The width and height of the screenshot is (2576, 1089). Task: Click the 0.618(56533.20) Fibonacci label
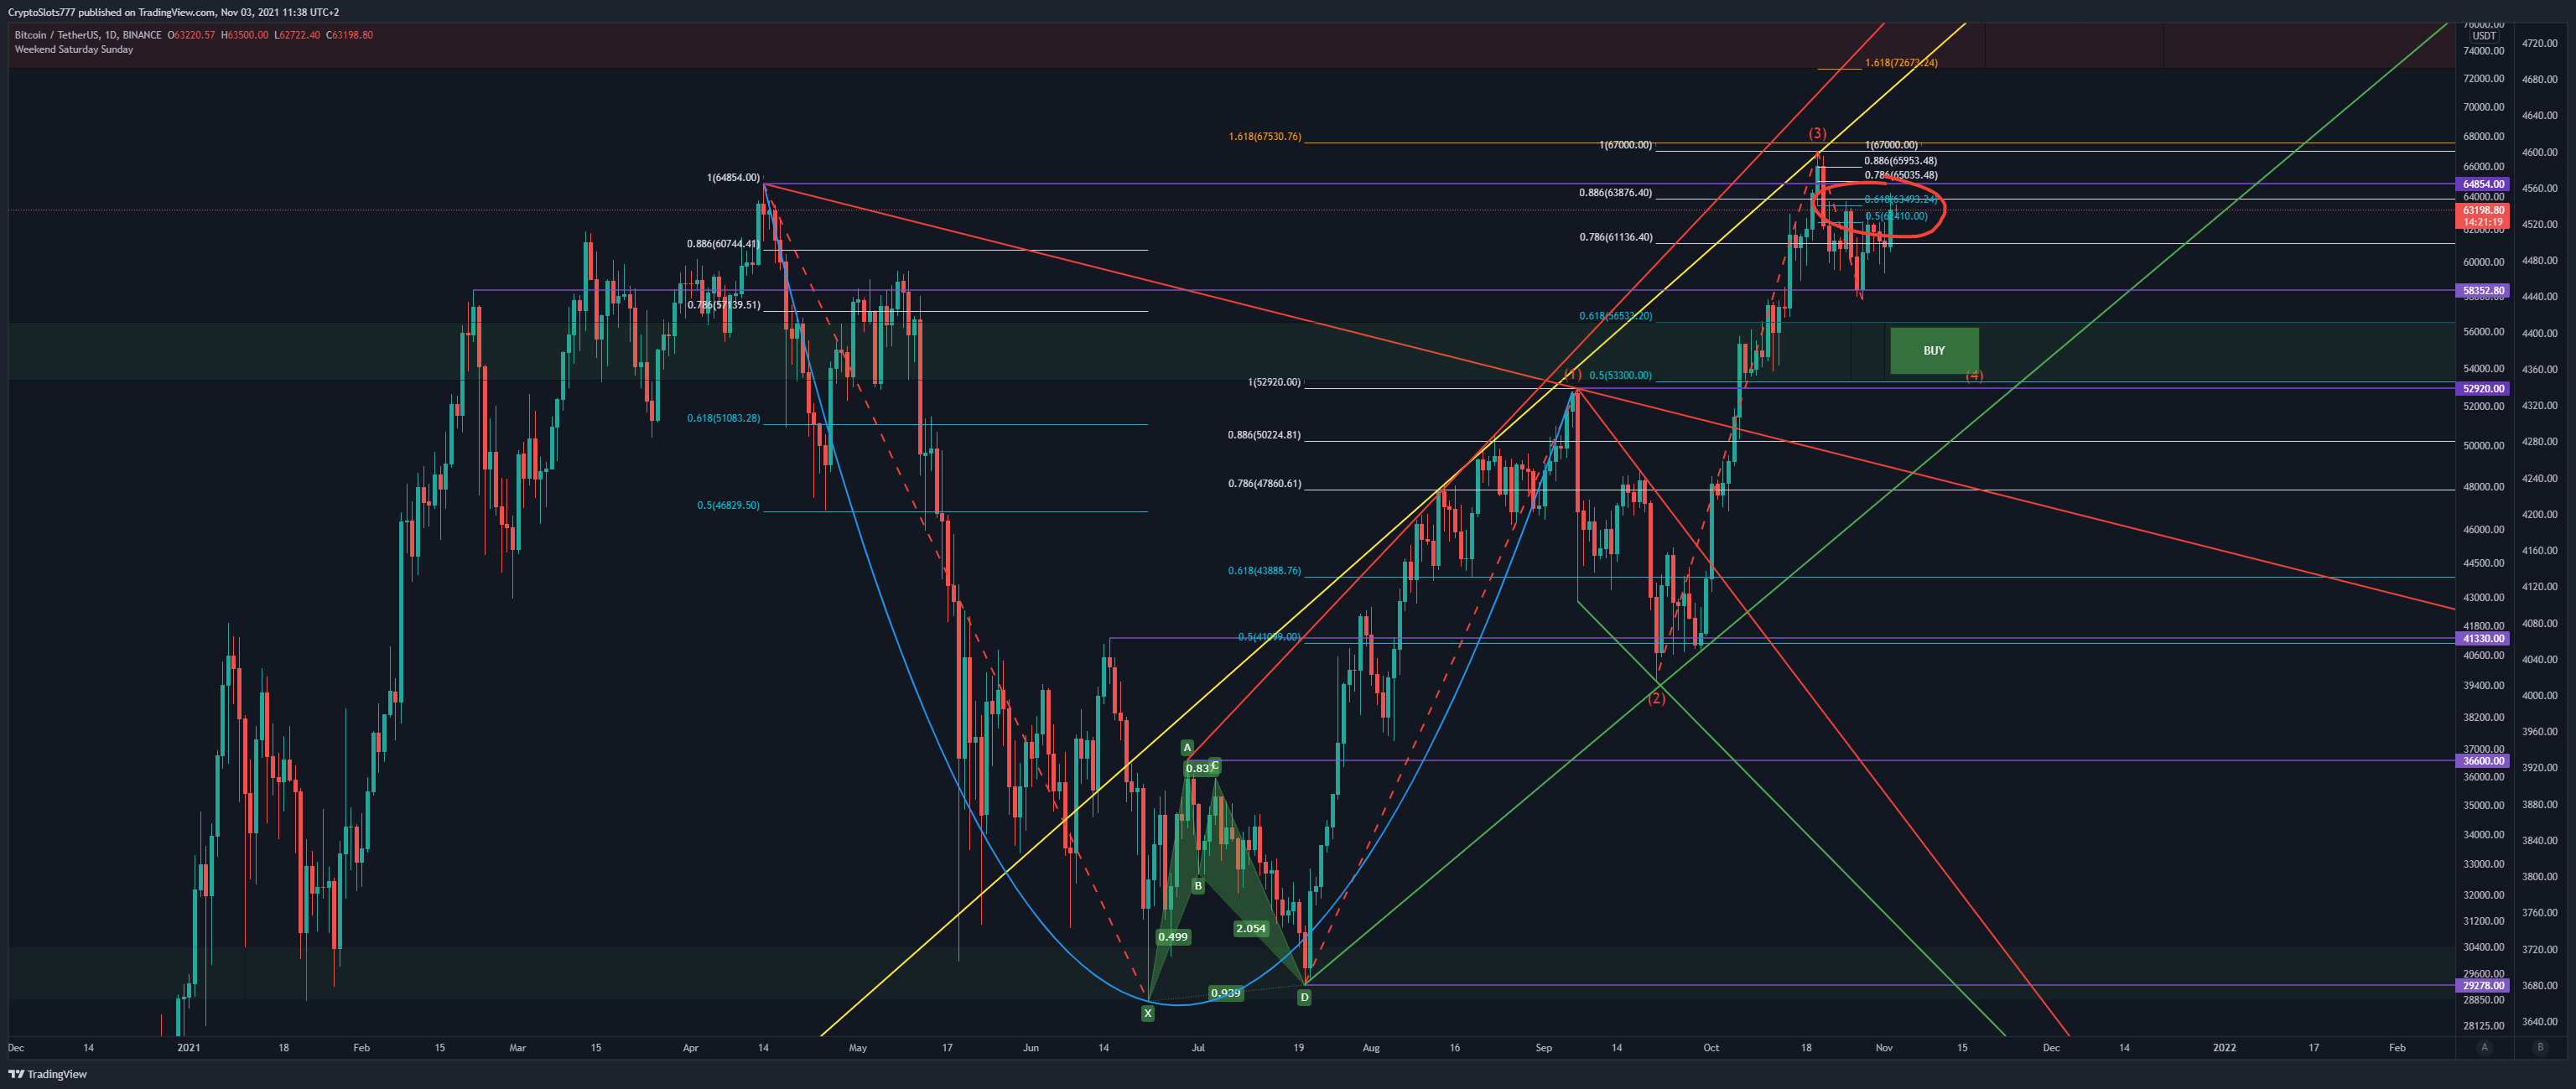(x=1615, y=316)
